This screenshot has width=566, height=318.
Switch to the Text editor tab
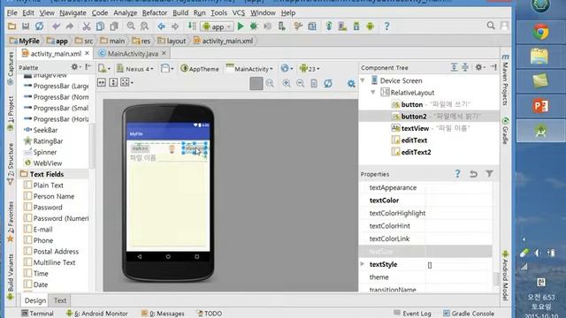click(x=60, y=300)
